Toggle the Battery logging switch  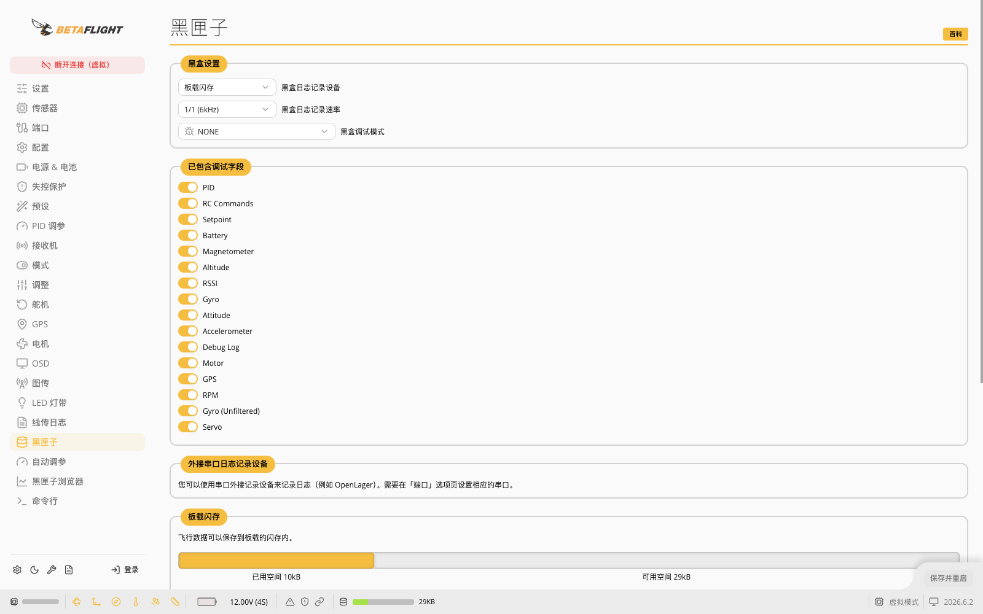click(x=188, y=235)
